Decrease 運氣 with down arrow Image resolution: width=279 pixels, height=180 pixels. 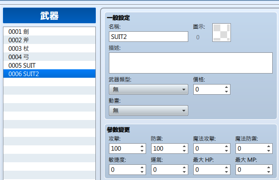click(x=184, y=172)
